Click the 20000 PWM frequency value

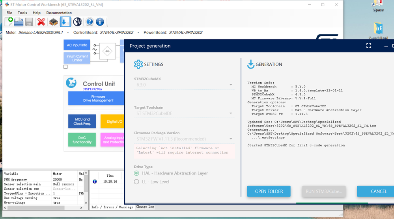57,180
